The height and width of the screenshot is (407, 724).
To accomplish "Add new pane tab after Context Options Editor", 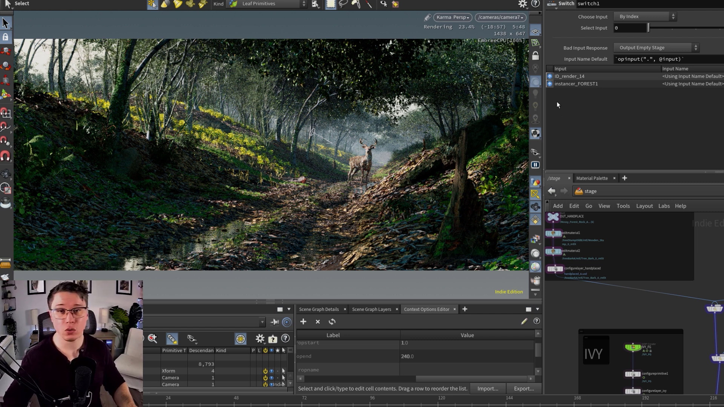I will (465, 309).
